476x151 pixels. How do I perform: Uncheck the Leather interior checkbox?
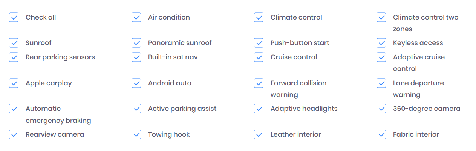point(259,134)
